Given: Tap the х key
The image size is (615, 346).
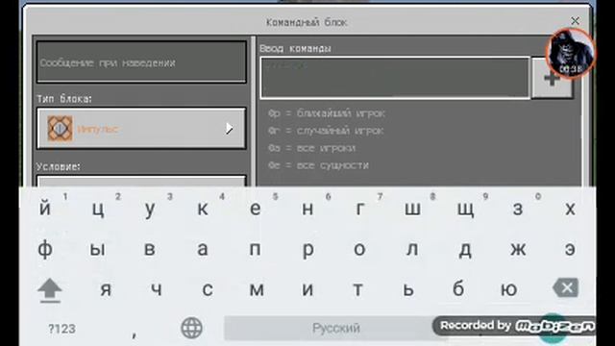Looking at the screenshot, I should pyautogui.click(x=570, y=208).
